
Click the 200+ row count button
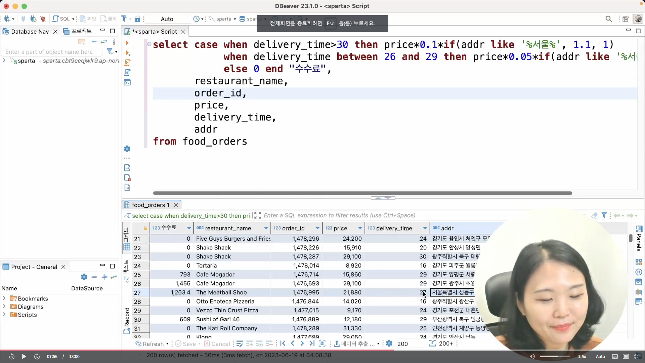click(x=441, y=344)
